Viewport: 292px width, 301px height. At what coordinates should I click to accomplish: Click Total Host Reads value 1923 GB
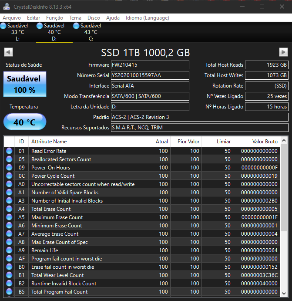coord(267,65)
